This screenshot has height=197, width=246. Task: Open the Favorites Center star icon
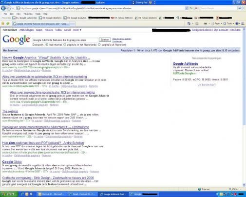(3, 23)
